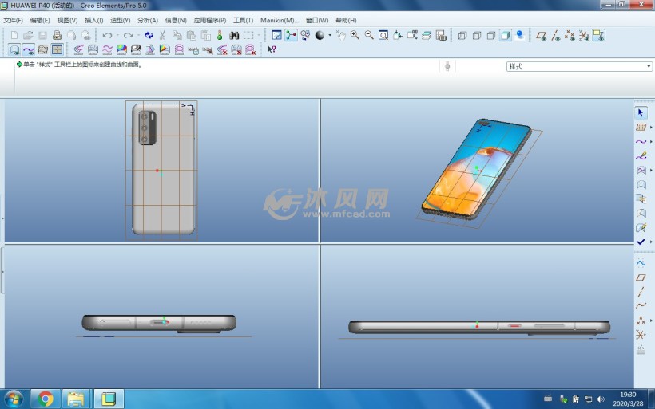This screenshot has width=655, height=409.
Task: Expand the arrow beside the grey sphere icon
Action: pos(330,35)
